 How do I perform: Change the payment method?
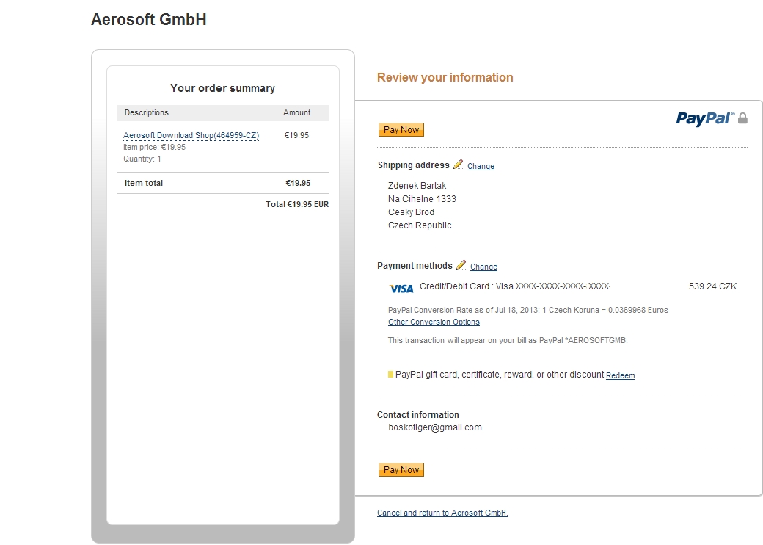click(x=483, y=267)
